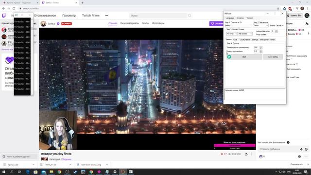
Task: Switch to the Клипы channel tab
Action: (145, 23)
